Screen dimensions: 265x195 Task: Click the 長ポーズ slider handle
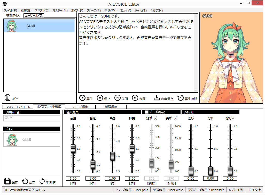pyautogui.click(x=171, y=165)
